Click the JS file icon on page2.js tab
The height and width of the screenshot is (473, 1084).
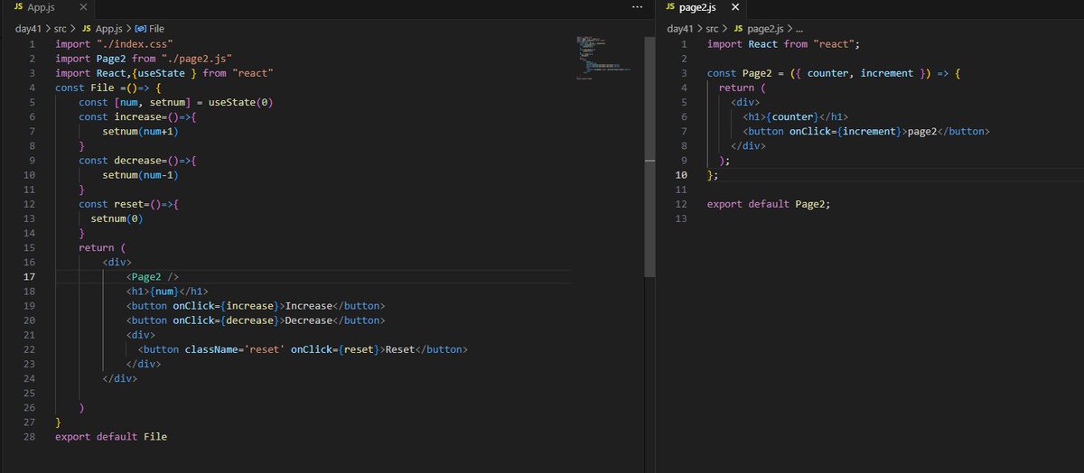tap(669, 7)
